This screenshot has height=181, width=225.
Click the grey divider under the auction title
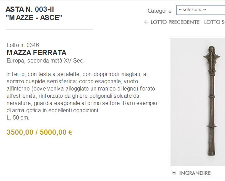tap(49, 30)
